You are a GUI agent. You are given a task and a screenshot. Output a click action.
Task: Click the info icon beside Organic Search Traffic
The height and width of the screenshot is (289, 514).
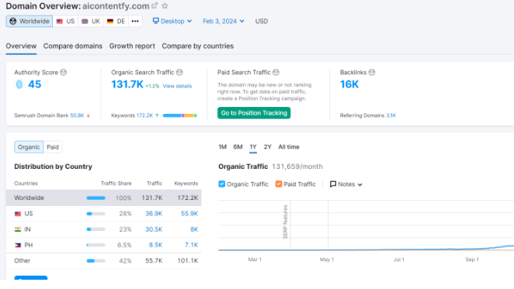tap(179, 72)
